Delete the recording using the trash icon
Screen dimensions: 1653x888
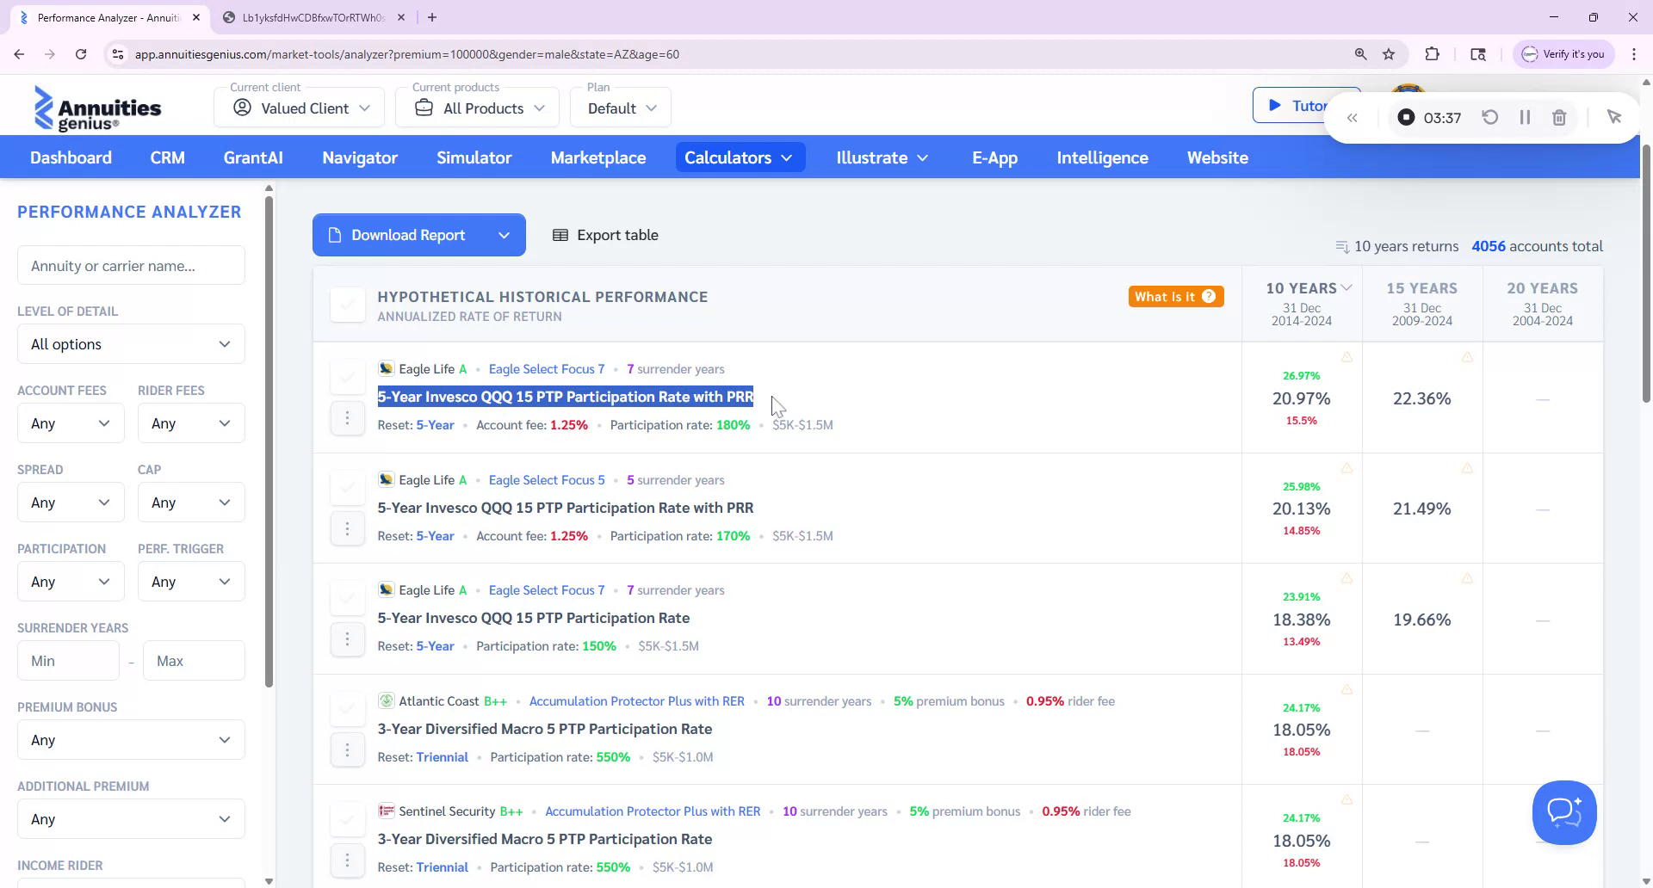coord(1558,117)
